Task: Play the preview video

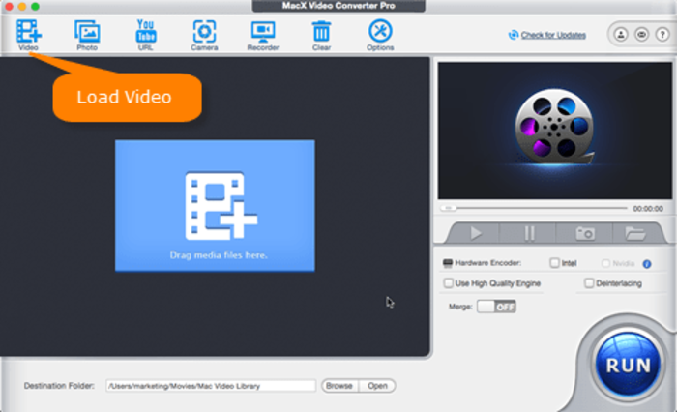Action: [476, 233]
